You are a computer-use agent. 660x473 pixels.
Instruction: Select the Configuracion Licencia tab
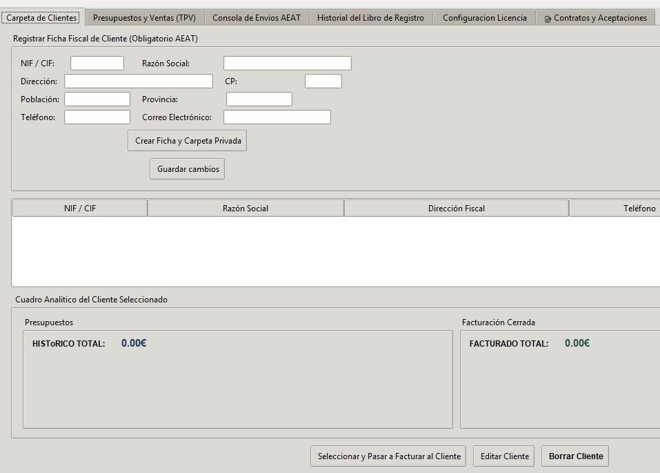(x=484, y=18)
